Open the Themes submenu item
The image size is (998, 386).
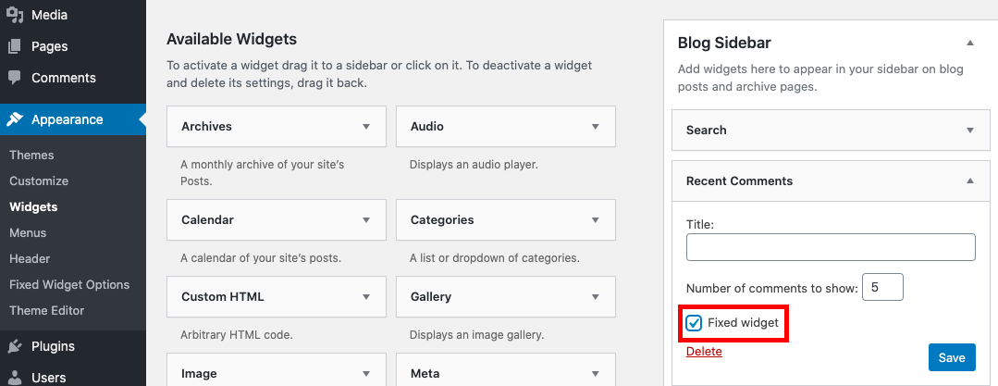point(31,155)
